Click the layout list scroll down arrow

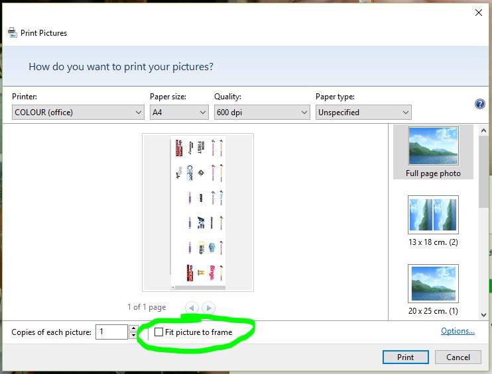coord(483,315)
